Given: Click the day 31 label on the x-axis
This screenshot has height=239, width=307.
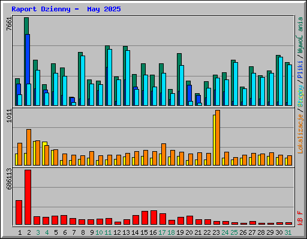Looking at the screenshot, I should coord(288,232).
